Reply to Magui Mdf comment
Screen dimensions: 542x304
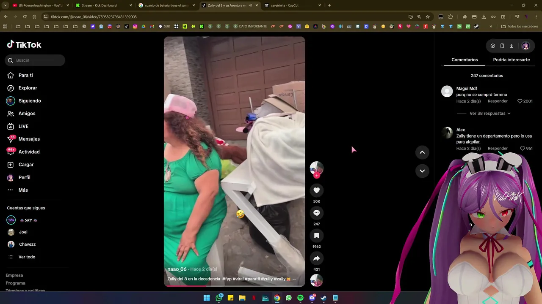498,101
